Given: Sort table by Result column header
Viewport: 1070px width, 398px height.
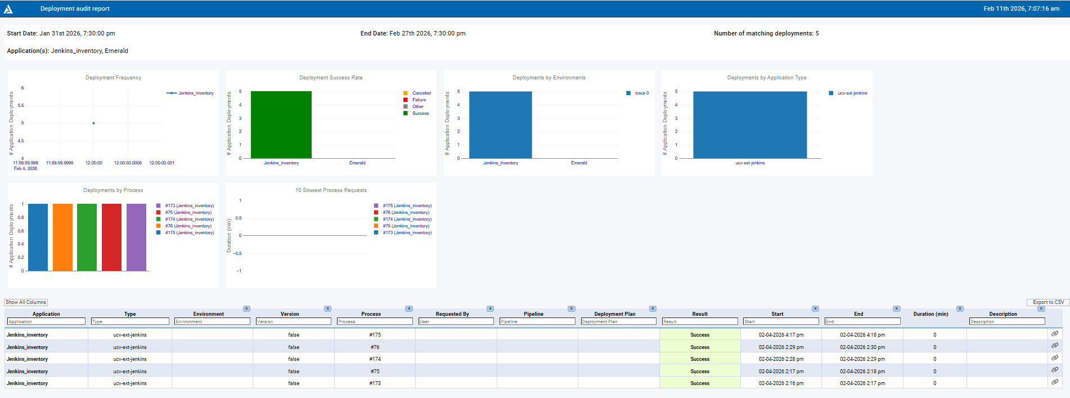Looking at the screenshot, I should coord(699,314).
